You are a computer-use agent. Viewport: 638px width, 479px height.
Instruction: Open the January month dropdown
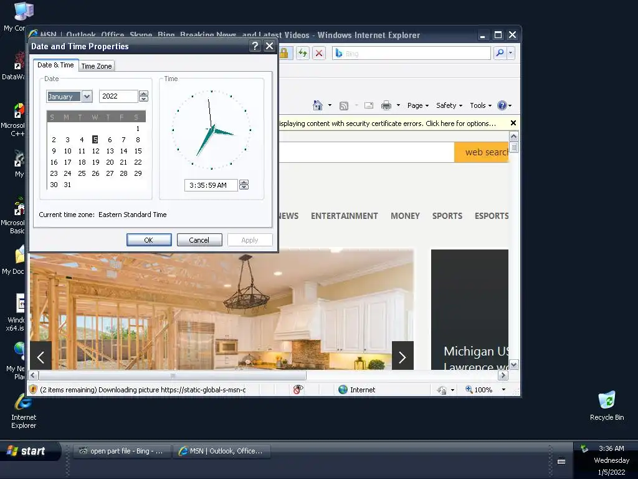[x=87, y=97]
